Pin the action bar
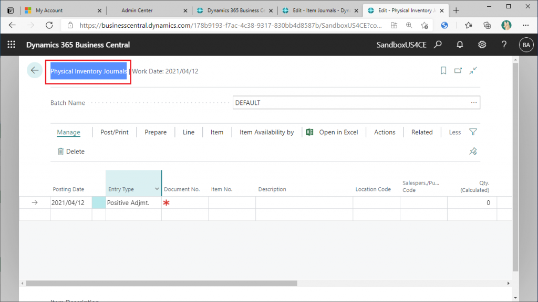This screenshot has width=538, height=302. [473, 151]
